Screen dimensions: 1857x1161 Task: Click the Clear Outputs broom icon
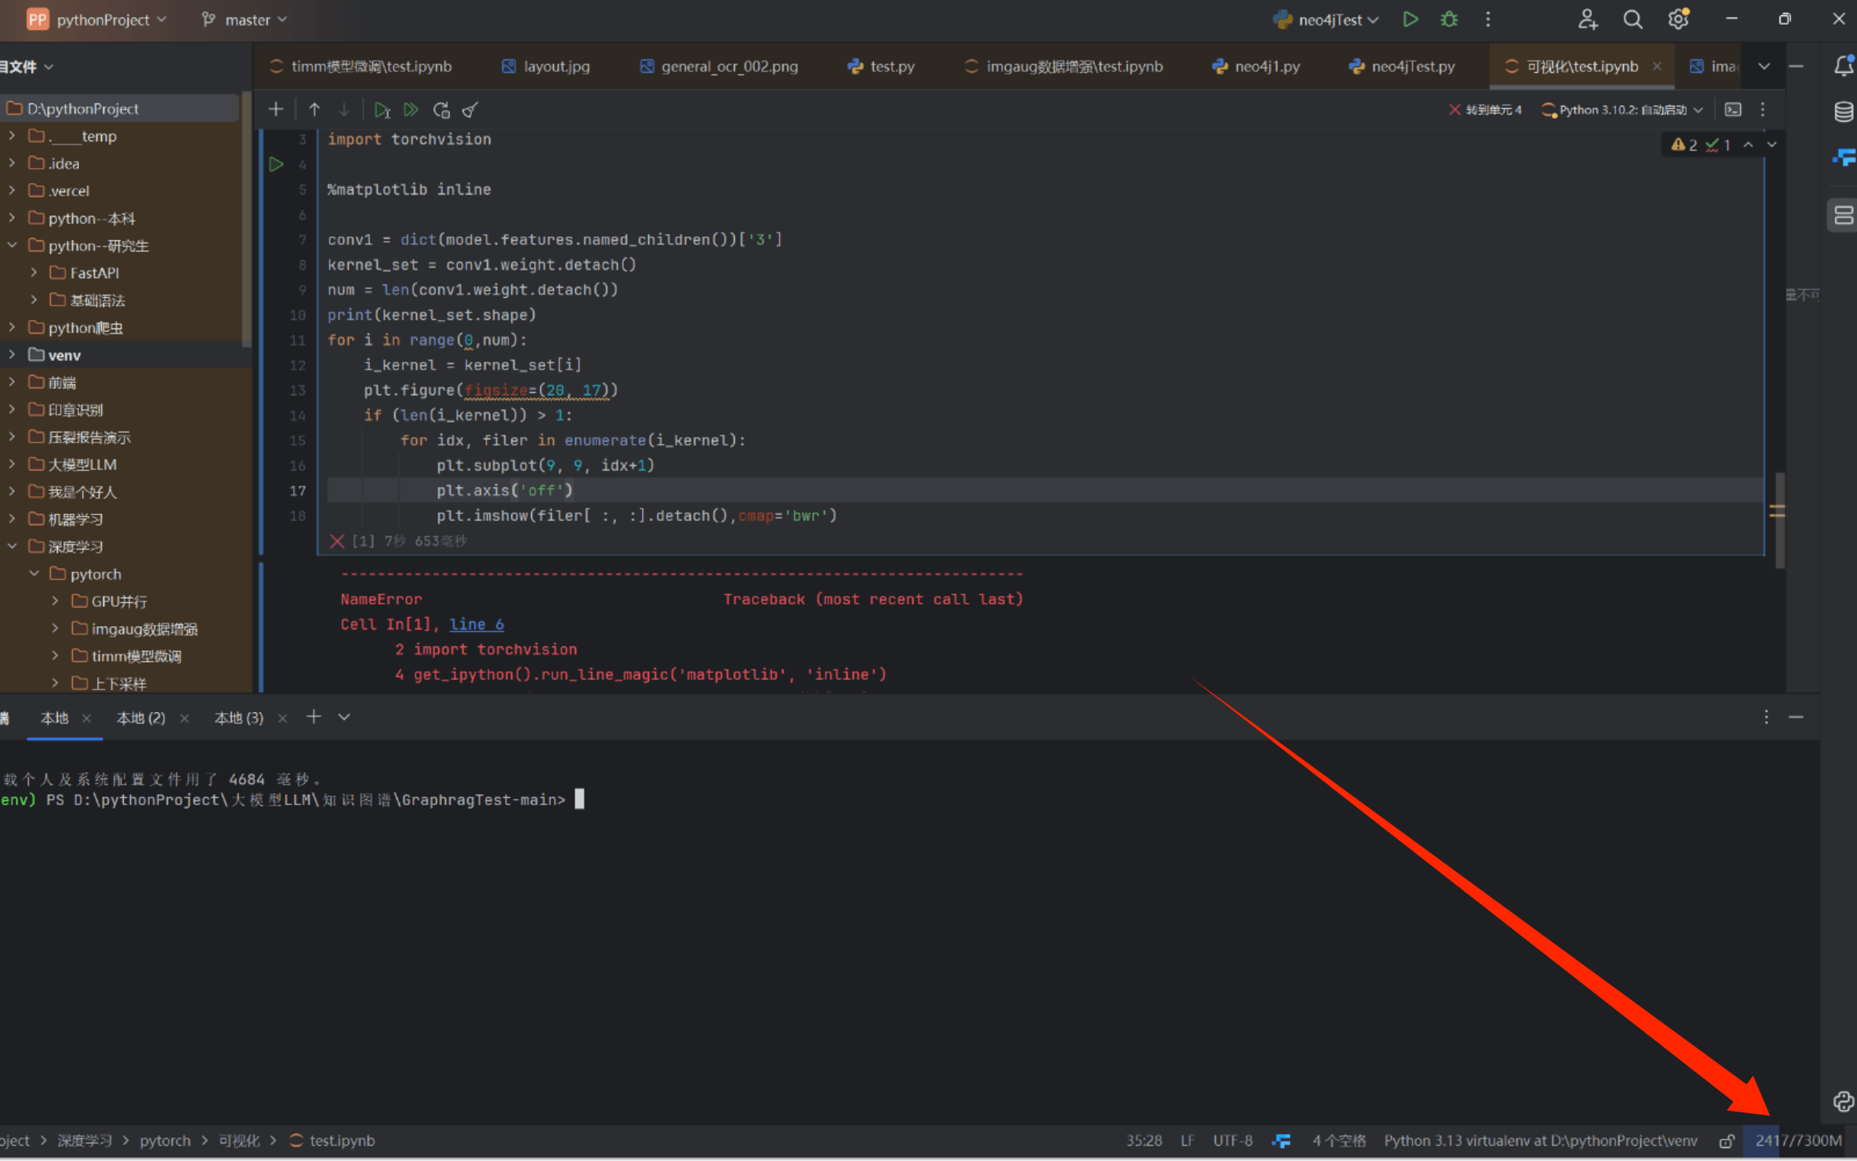470,110
